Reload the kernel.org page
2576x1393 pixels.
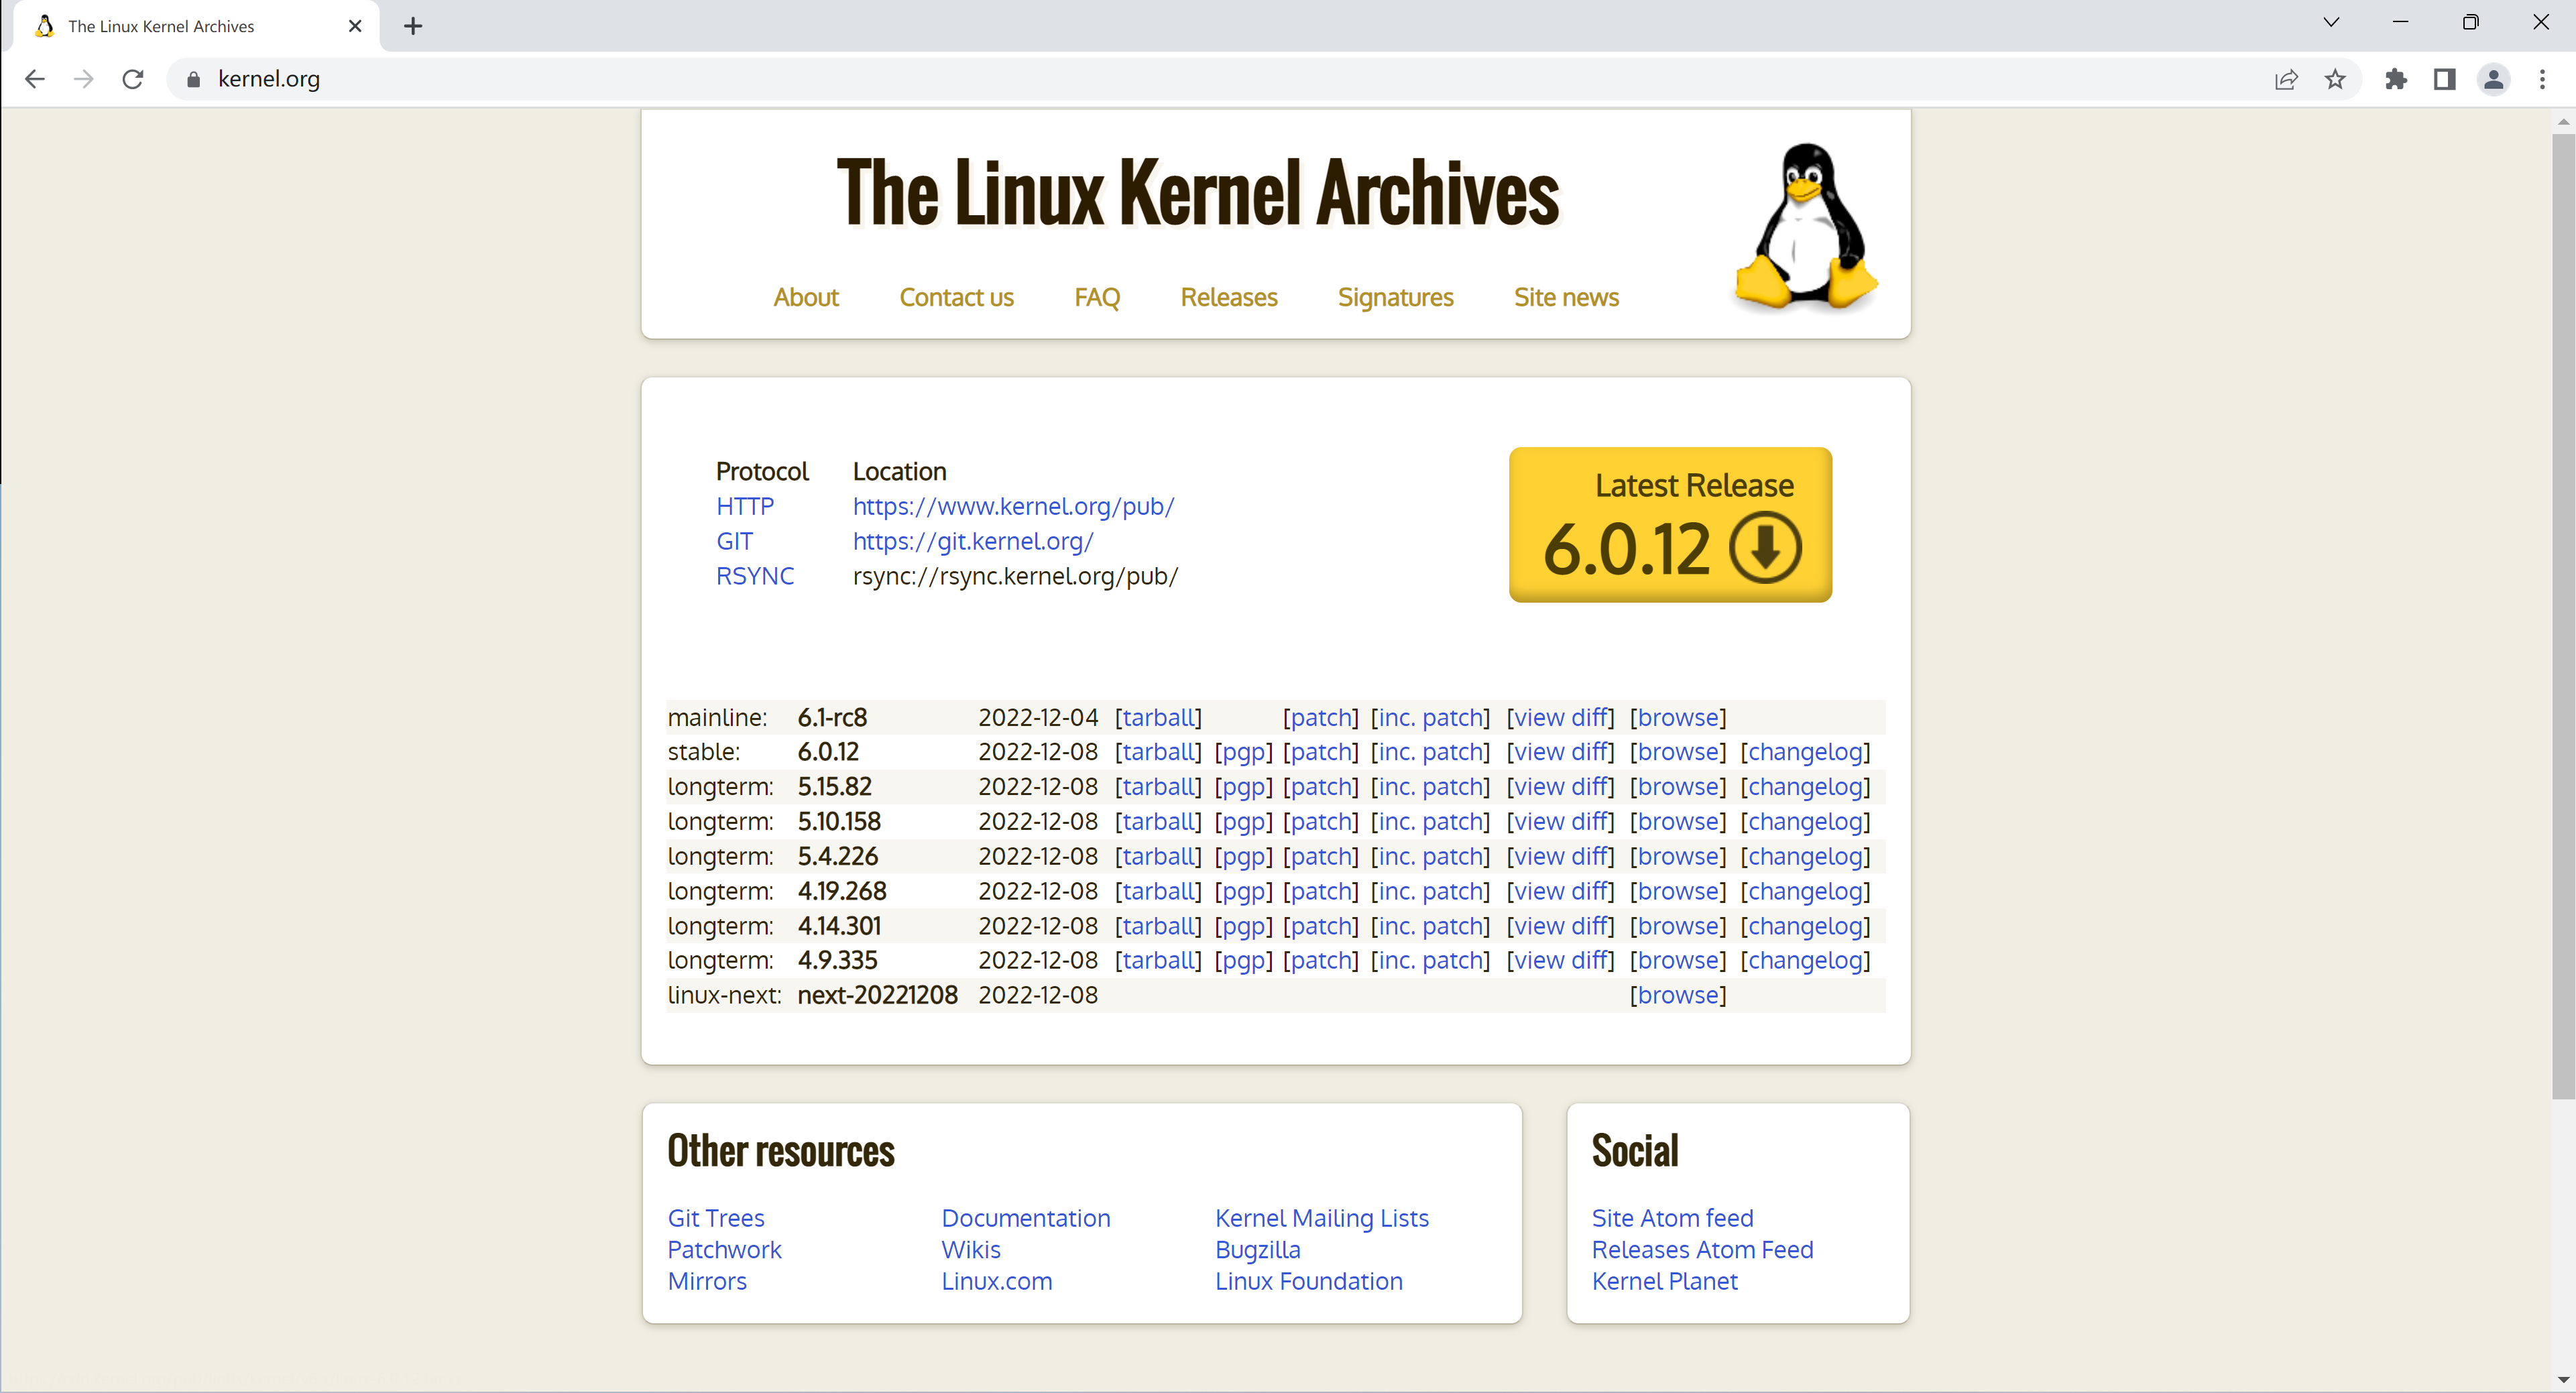click(x=133, y=79)
